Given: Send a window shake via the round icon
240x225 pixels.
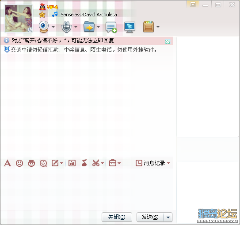Looking at the screenshot, I should pyautogui.click(x=43, y=163).
